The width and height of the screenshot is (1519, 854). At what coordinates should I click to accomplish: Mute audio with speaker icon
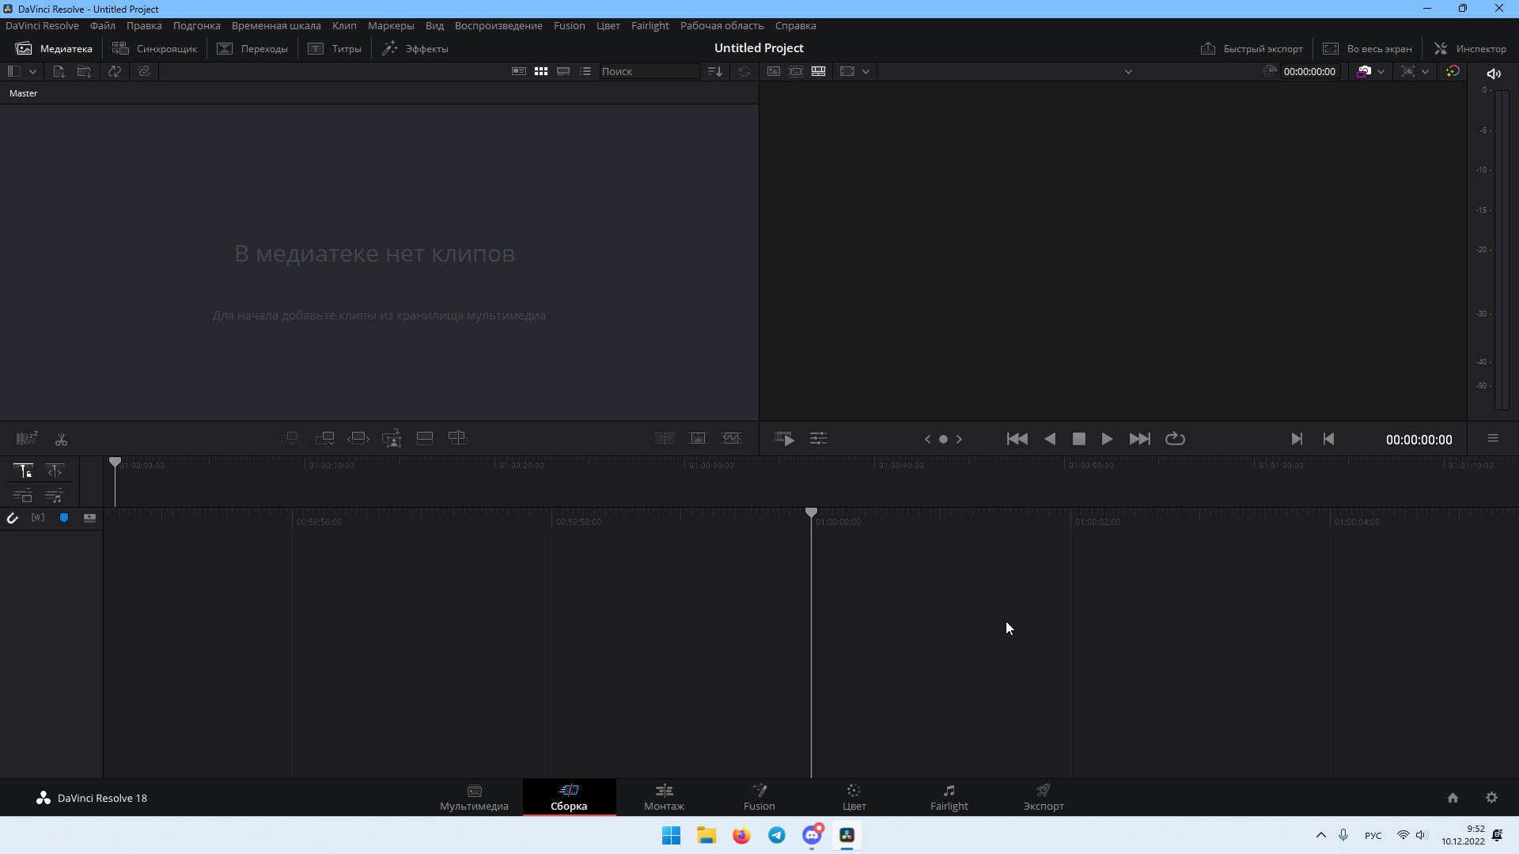click(1494, 74)
